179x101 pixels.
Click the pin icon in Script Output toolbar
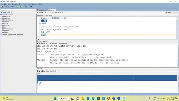point(38,43)
